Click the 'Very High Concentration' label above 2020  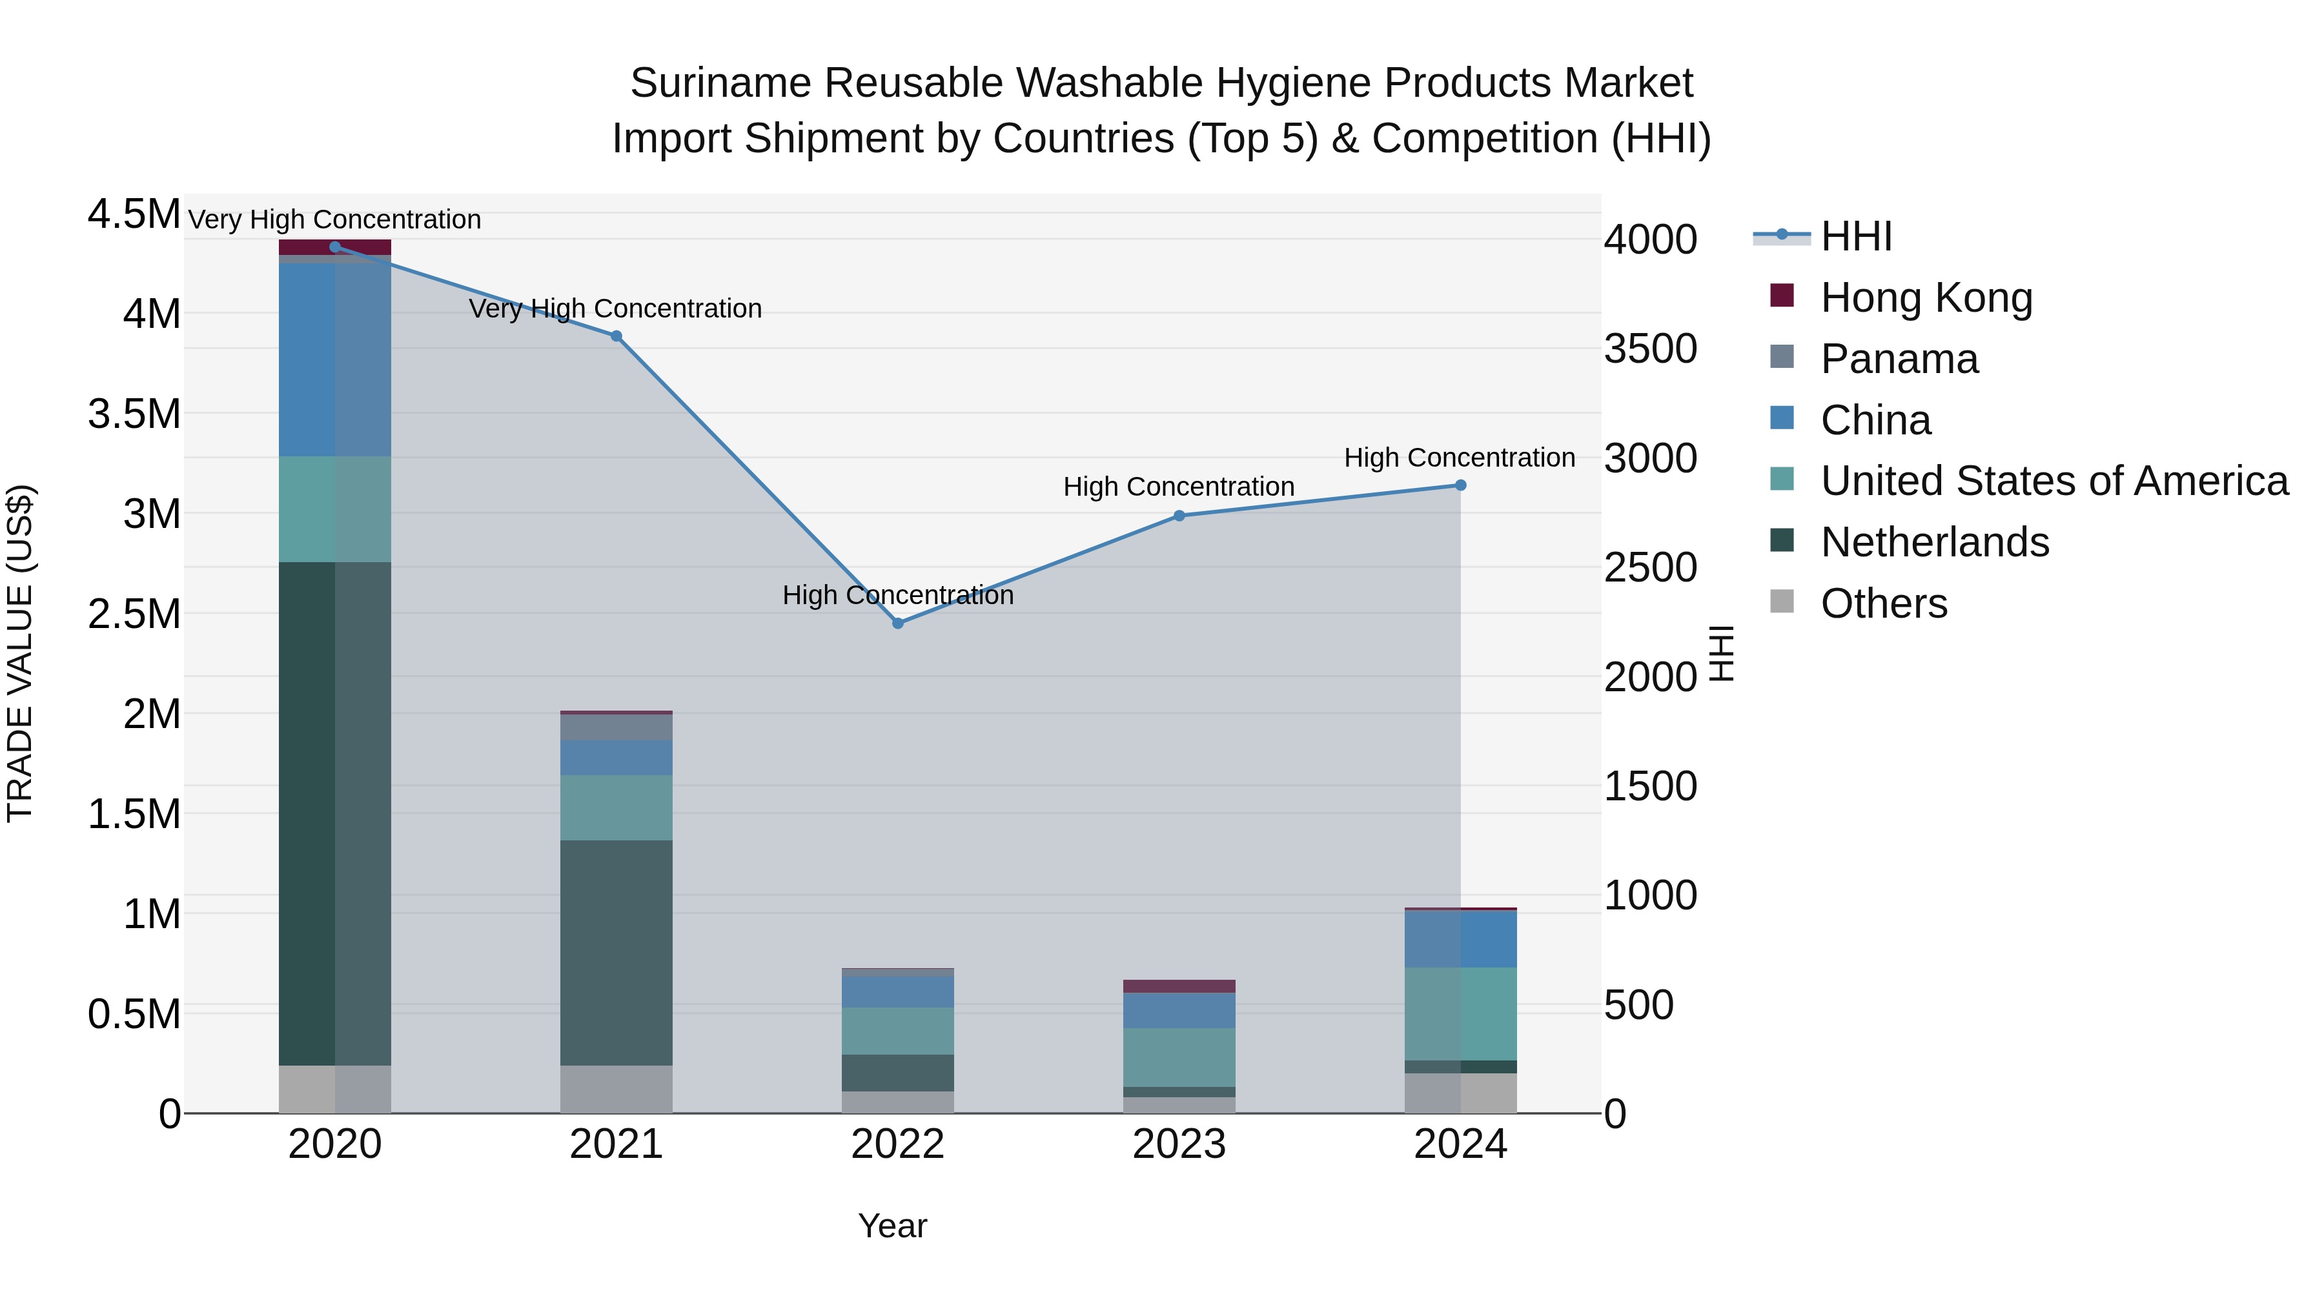[334, 219]
